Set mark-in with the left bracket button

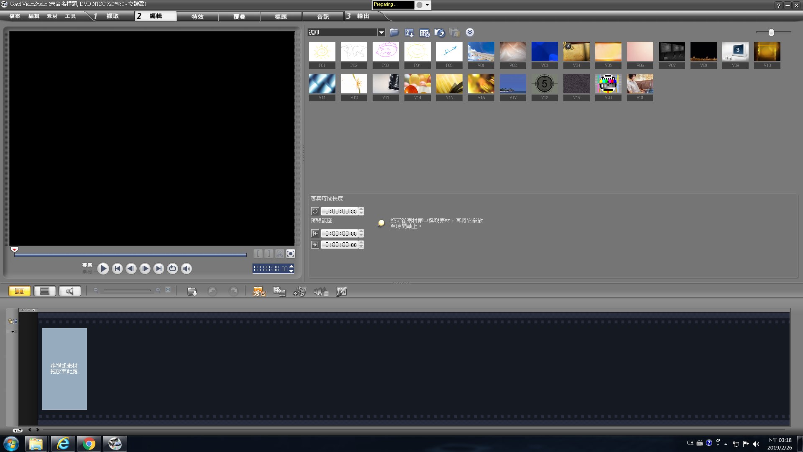(258, 254)
